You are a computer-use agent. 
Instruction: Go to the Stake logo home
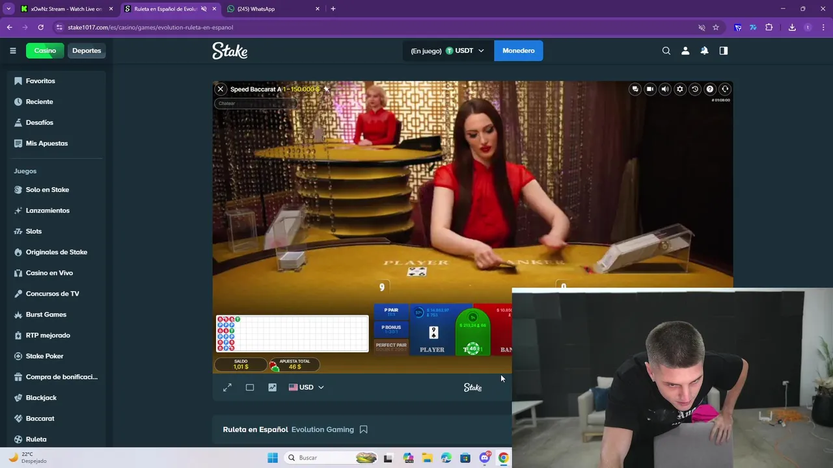pos(230,51)
